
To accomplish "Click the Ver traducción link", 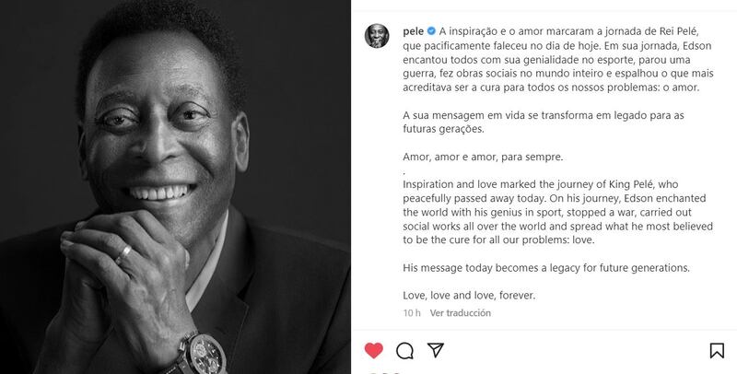I will (460, 313).
